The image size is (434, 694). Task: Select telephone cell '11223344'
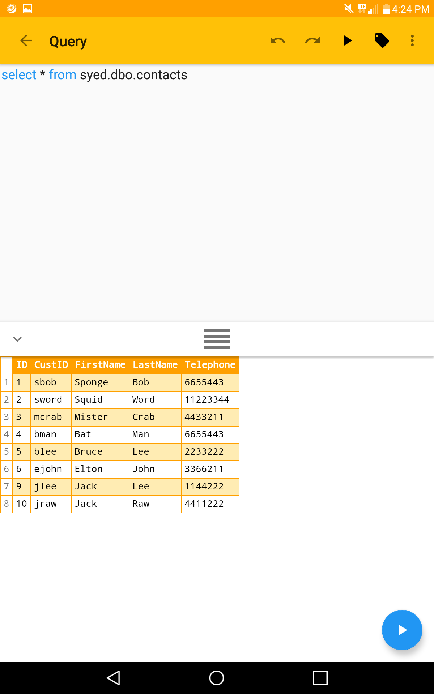(x=210, y=400)
